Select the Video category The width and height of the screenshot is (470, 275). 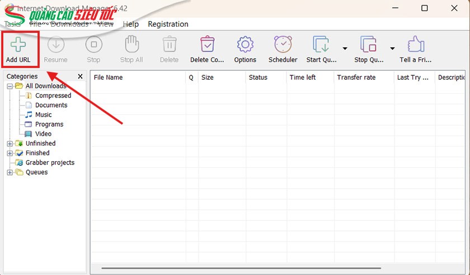coord(43,134)
